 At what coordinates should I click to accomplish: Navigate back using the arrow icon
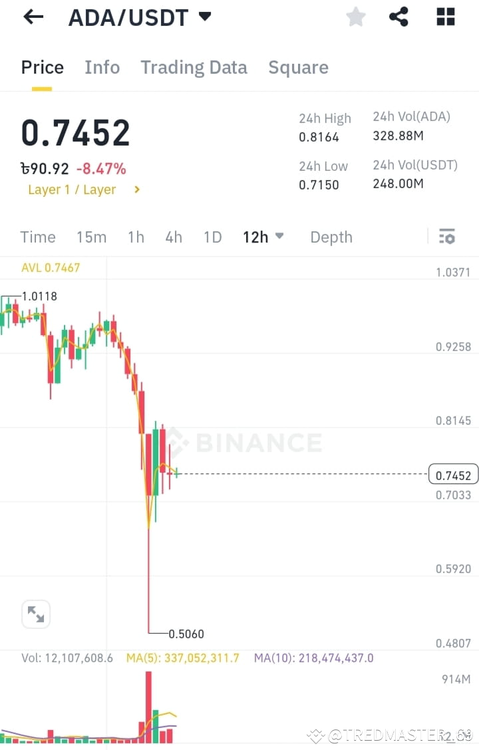pos(33,17)
